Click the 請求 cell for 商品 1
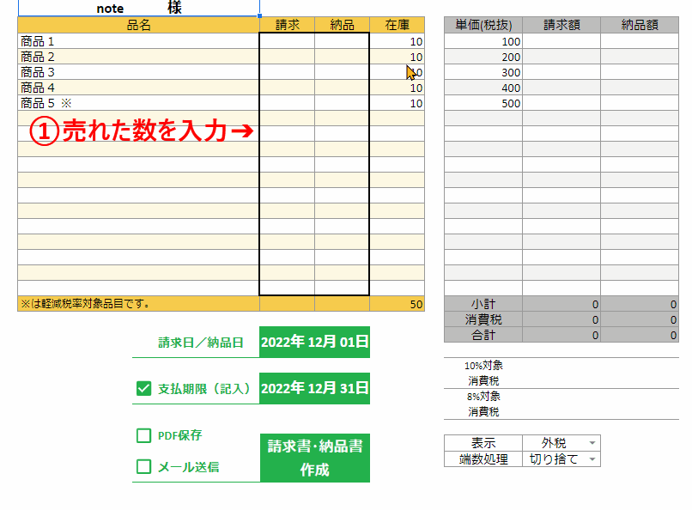692x510 pixels. point(287,41)
